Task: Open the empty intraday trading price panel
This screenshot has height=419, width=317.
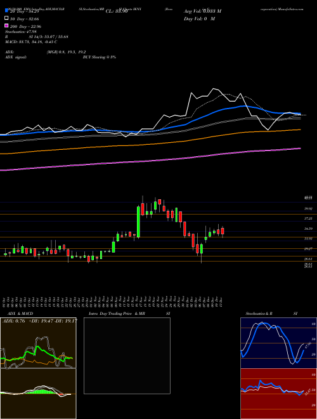Action: pyautogui.click(x=127, y=356)
